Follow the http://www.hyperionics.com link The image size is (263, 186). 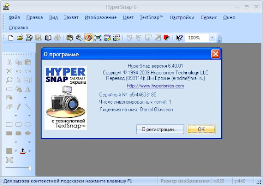coord(156,86)
